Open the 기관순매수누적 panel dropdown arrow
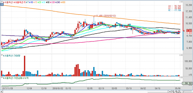 click(x=180, y=78)
